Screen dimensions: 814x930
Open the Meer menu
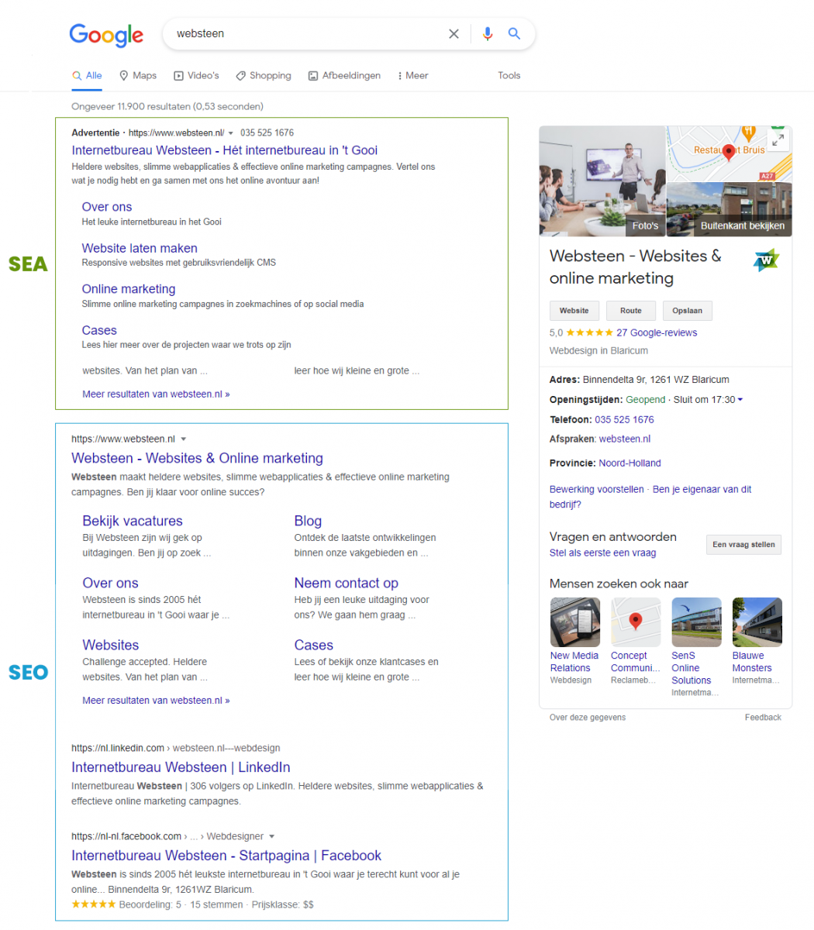(412, 76)
